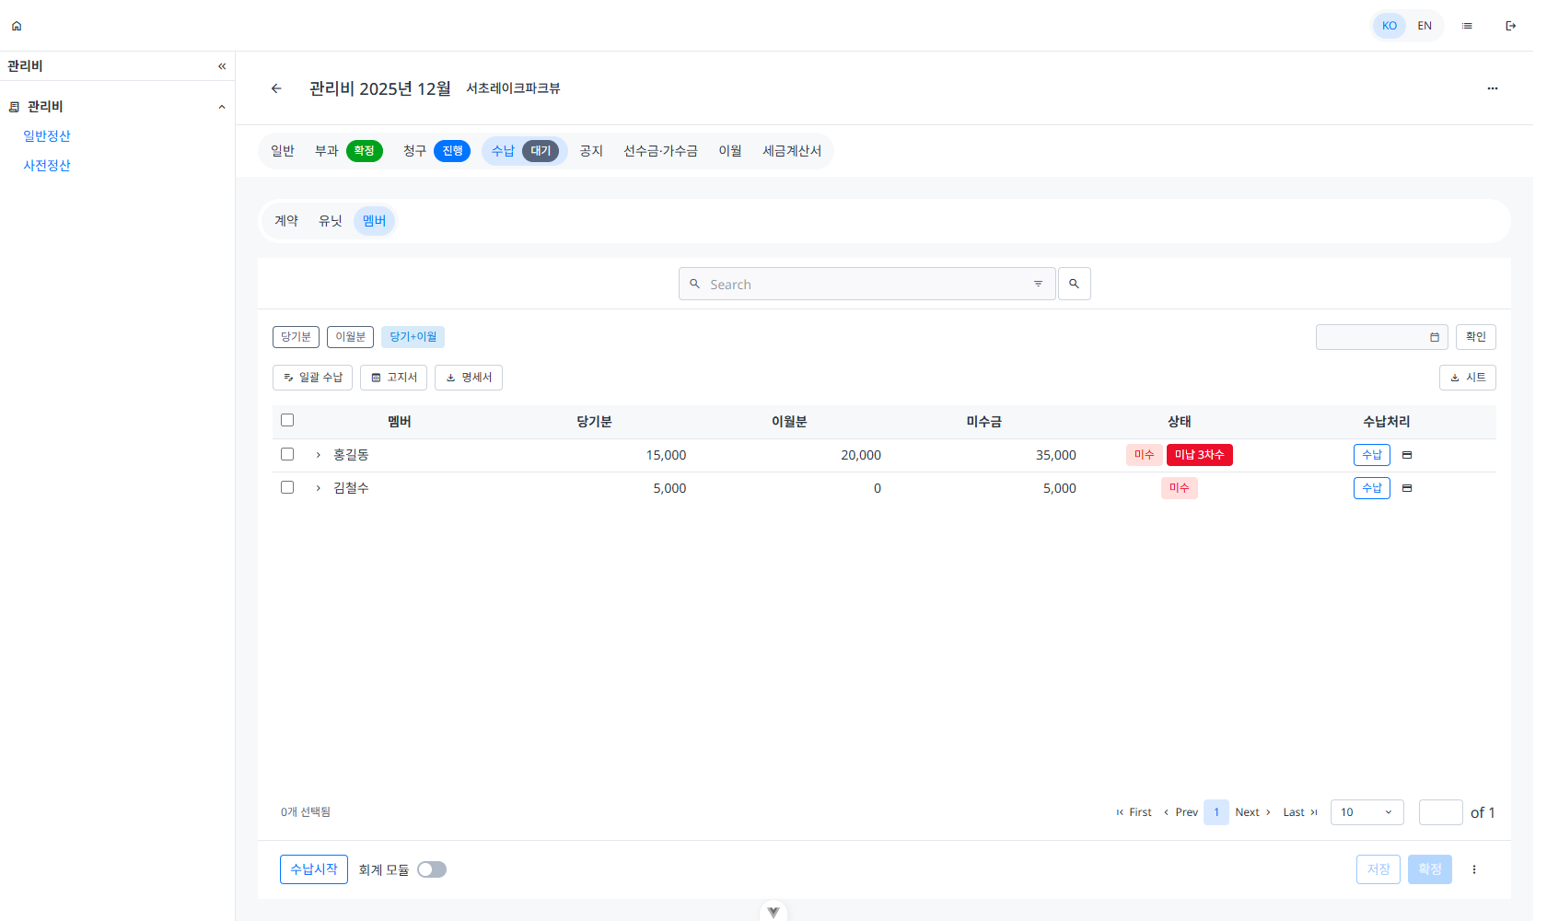Image resolution: width=1547 pixels, height=921 pixels.
Task: Click the logout icon
Action: [1511, 26]
